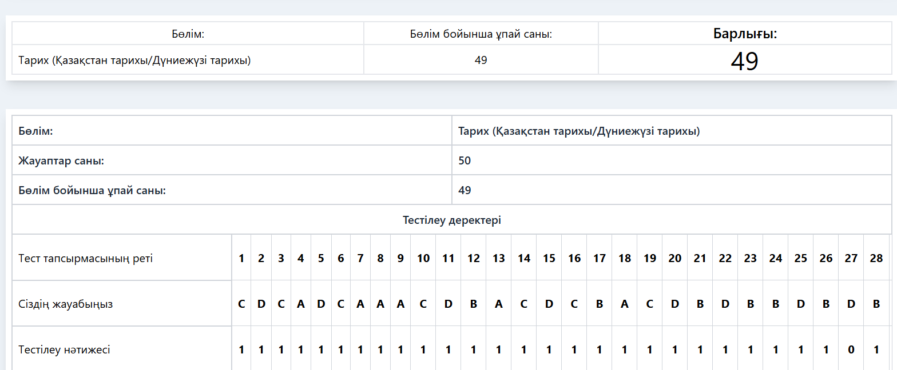Click the answers count value 50
This screenshot has height=370, width=897.
click(x=465, y=161)
